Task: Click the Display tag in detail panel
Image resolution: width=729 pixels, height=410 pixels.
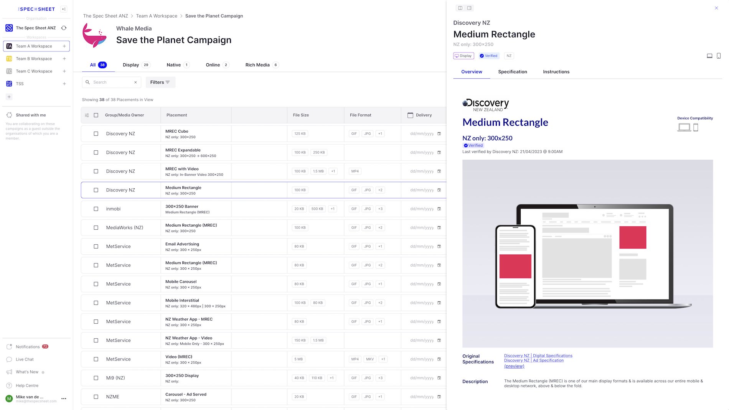Action: point(463,56)
